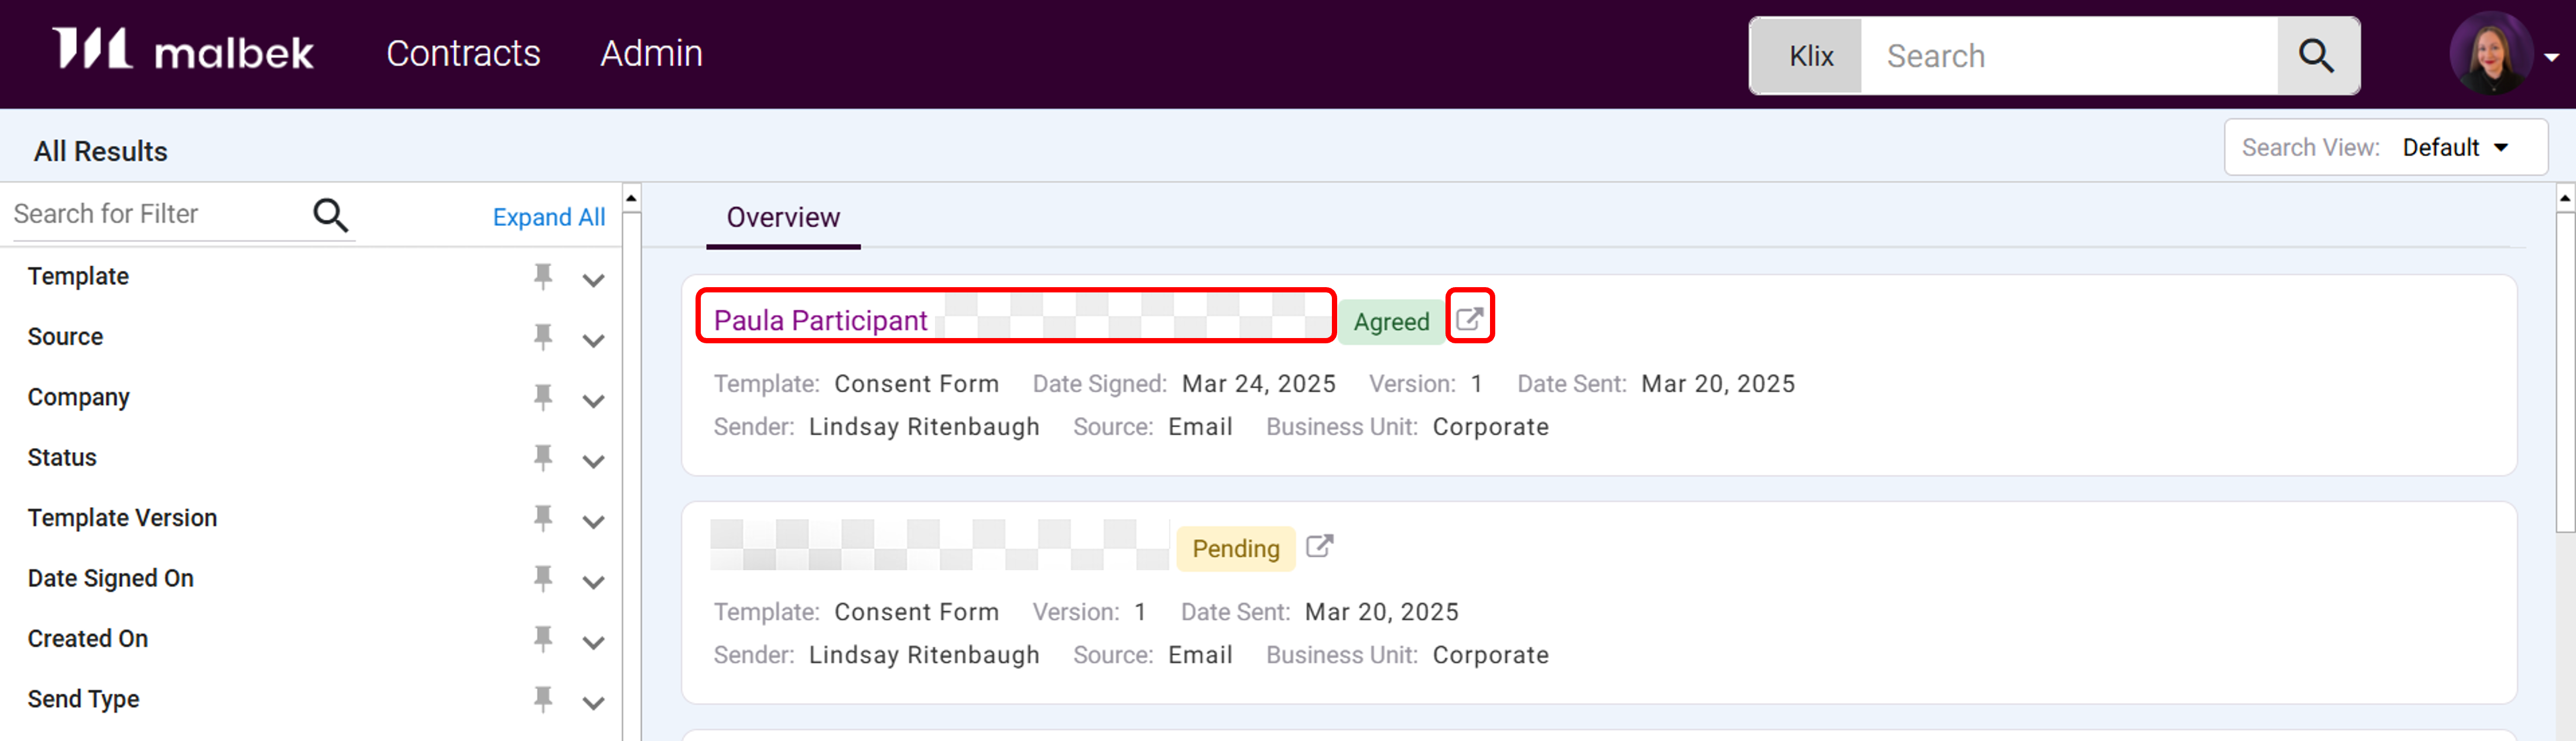Open the Paula Participant result link
Viewport: 2576px width, 741px height.
[820, 320]
